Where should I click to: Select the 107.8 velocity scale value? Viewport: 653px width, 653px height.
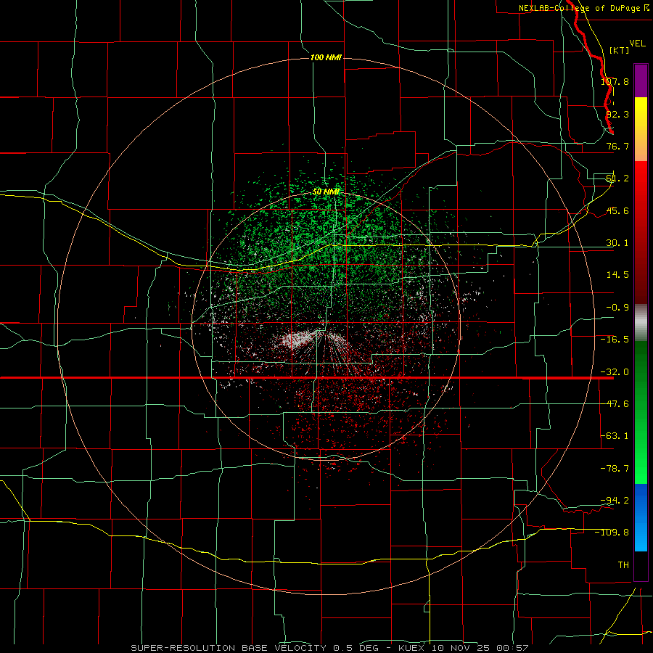[615, 81]
